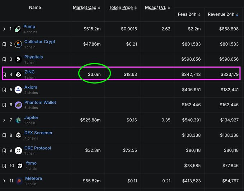Open the ZINC protocol link

pyautogui.click(x=29, y=72)
